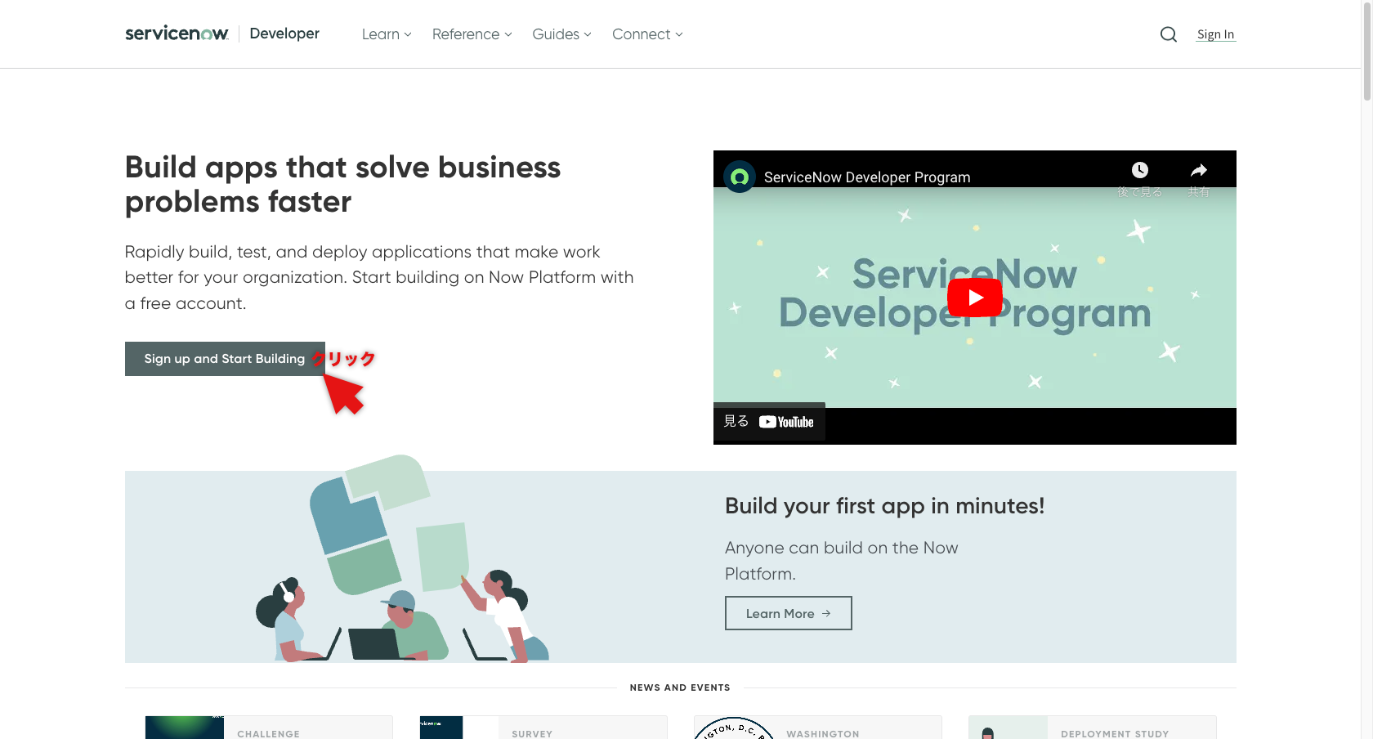This screenshot has height=739, width=1373.
Task: Play the ServiceNow Developer Program video
Action: pos(974,297)
